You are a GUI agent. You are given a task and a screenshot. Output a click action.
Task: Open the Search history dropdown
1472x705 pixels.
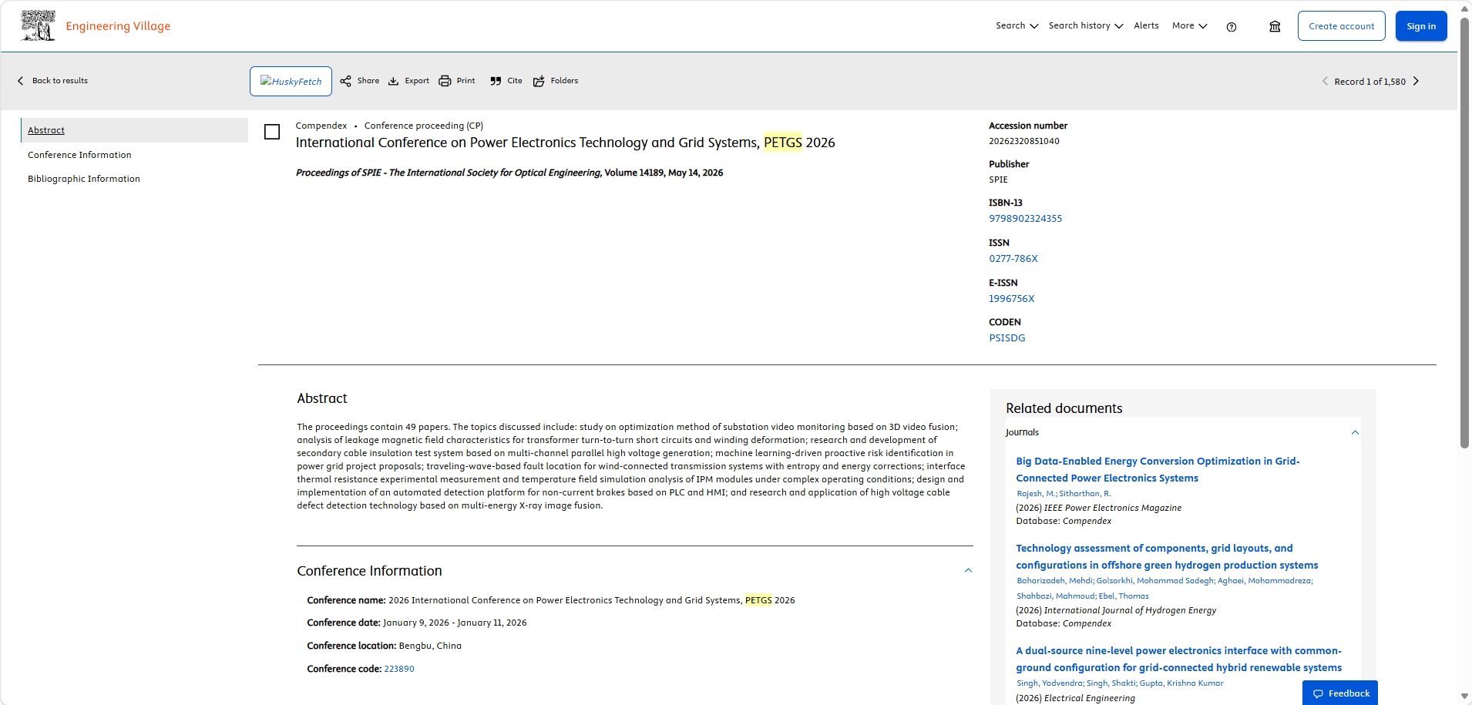pos(1085,25)
